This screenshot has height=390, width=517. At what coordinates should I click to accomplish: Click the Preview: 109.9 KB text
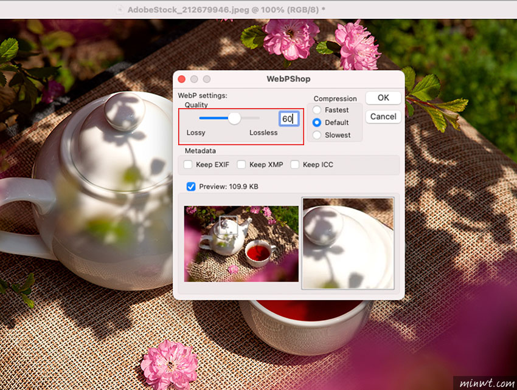point(229,186)
